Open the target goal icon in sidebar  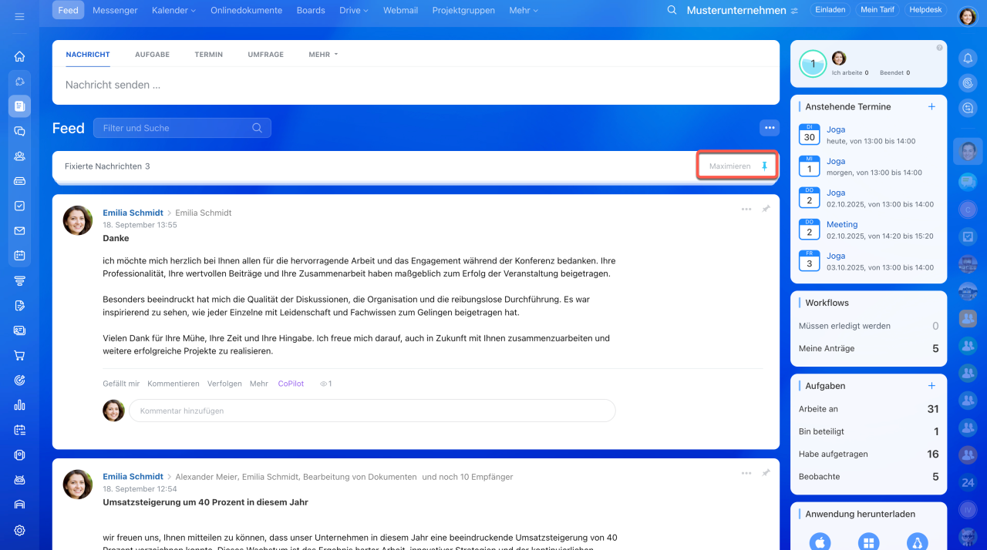point(19,380)
